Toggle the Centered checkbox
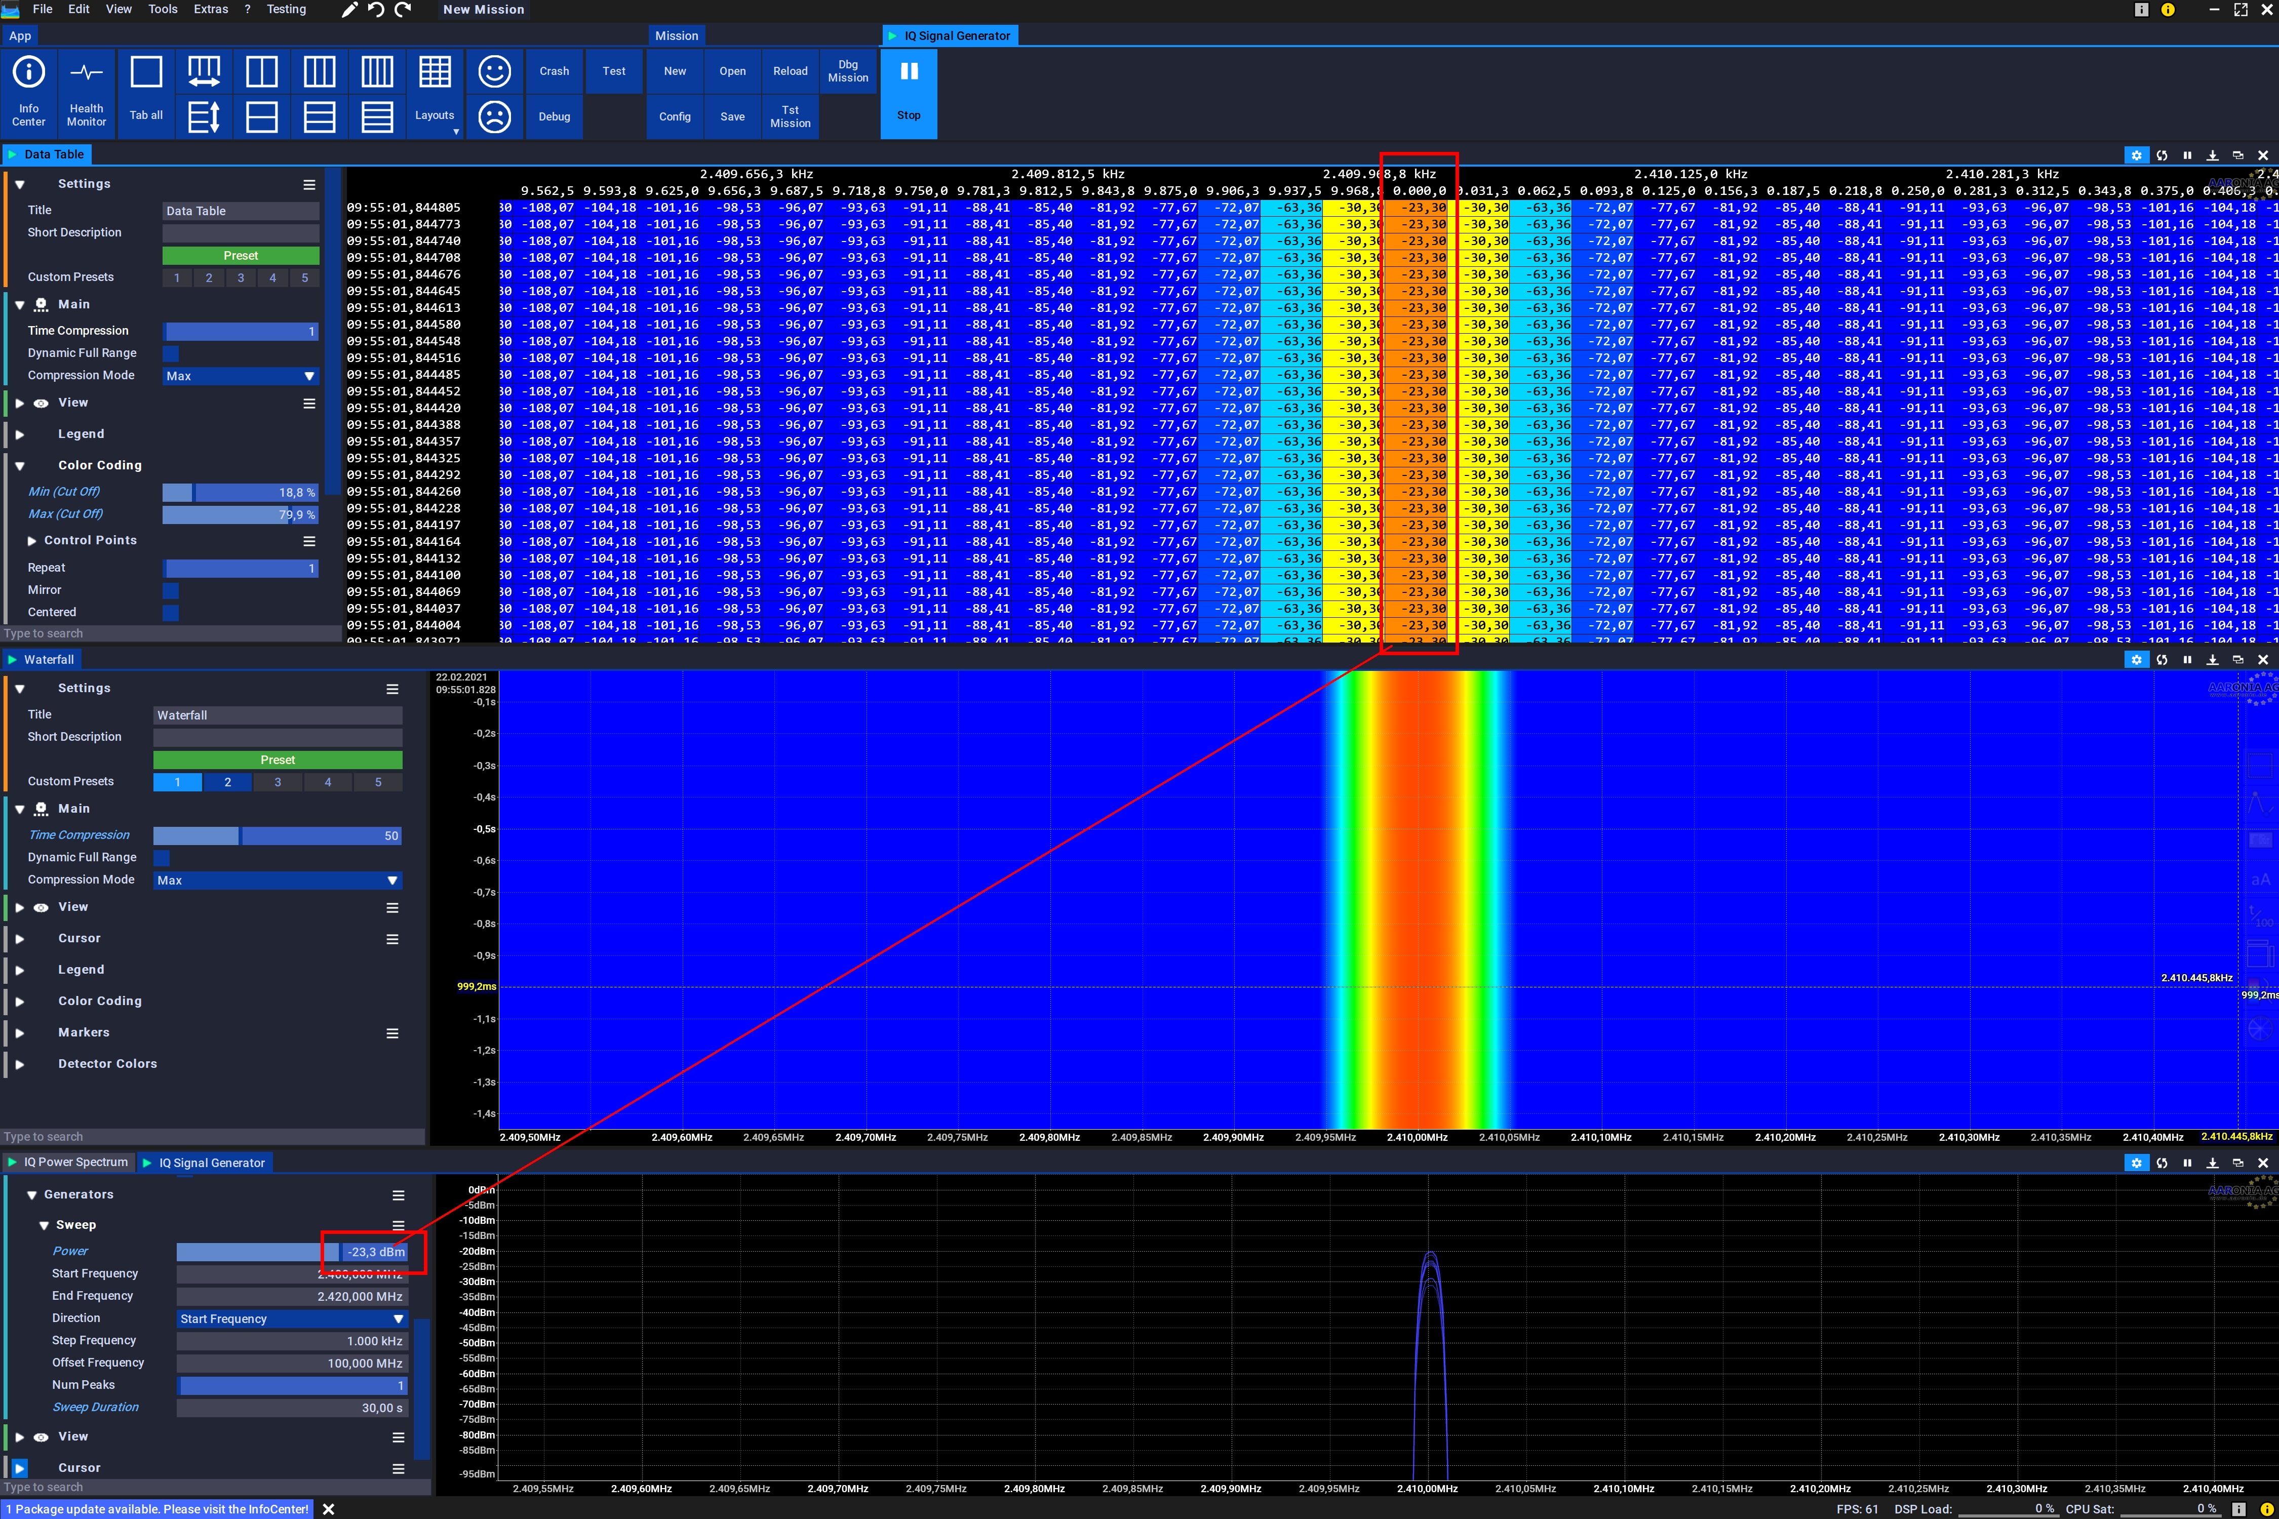 coord(172,612)
